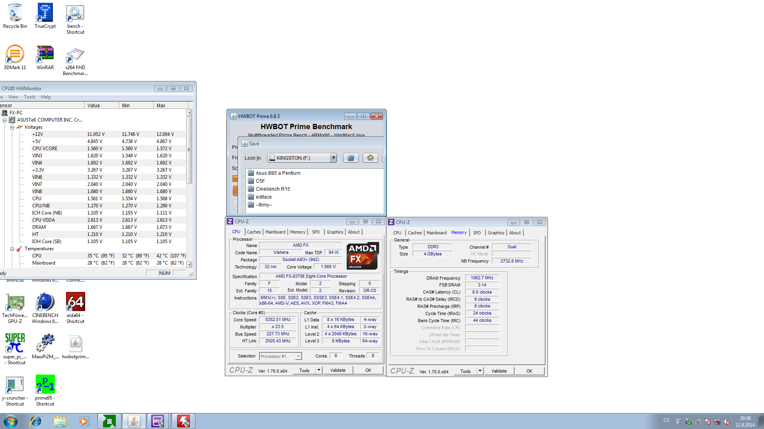
Task: Open the MaxxPi2M desktop icon
Action: 45,346
